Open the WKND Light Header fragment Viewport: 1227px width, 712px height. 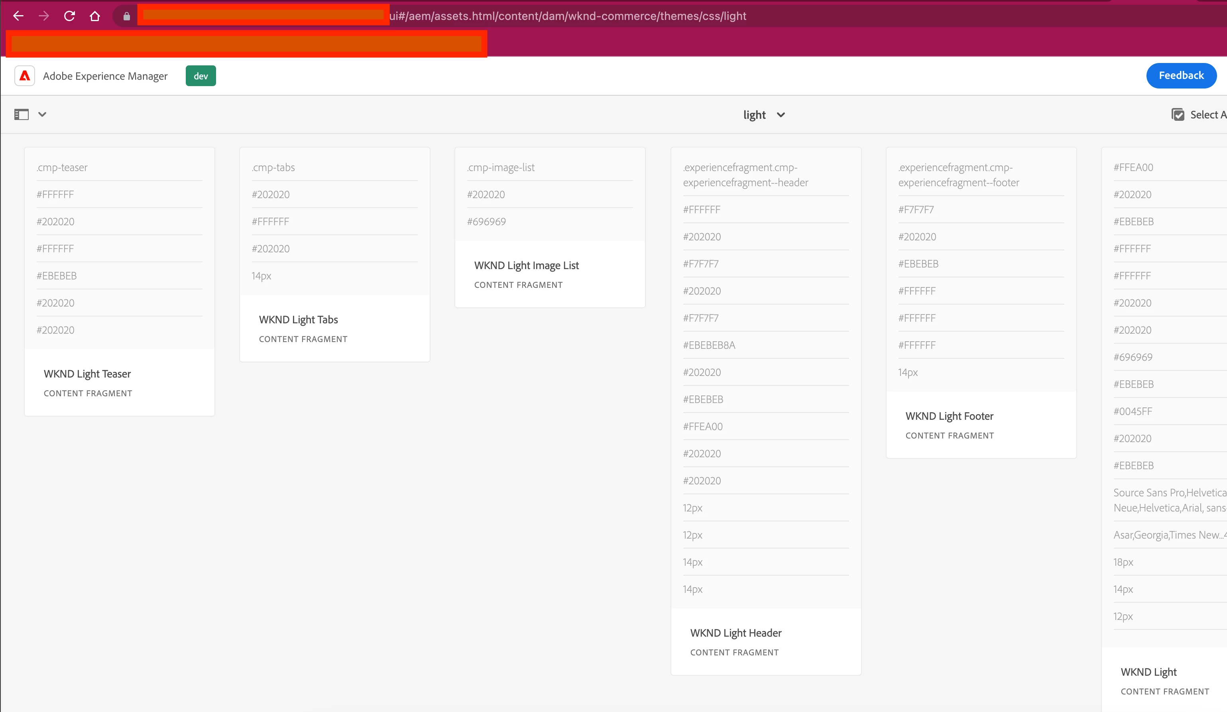pyautogui.click(x=736, y=633)
